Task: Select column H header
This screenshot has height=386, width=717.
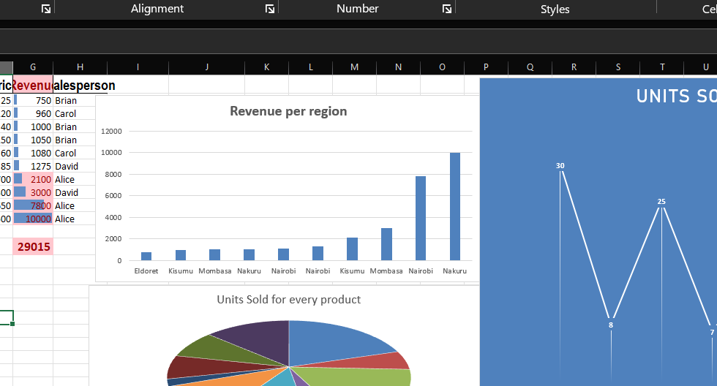Action: 80,67
